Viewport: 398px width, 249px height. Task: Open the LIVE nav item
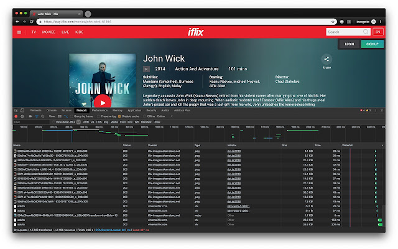tap(65, 32)
